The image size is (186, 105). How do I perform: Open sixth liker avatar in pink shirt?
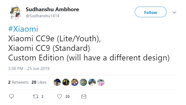pos(101,82)
